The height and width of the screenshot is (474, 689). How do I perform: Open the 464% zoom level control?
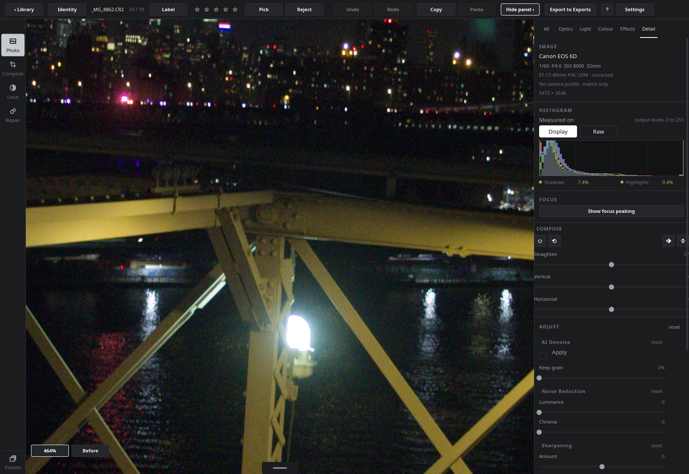pos(50,451)
